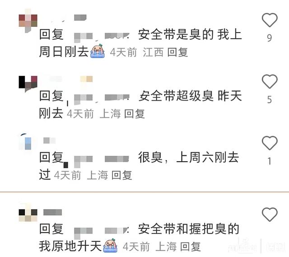Open the third commenter's blue avatar

coord(26,142)
